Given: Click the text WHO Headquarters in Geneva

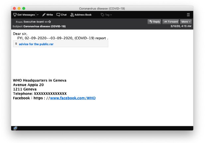Looking at the screenshot, I should click(40, 80).
